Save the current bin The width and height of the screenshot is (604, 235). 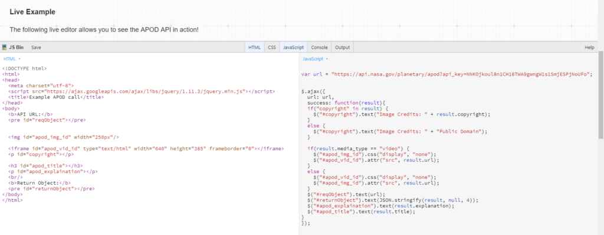36,47
